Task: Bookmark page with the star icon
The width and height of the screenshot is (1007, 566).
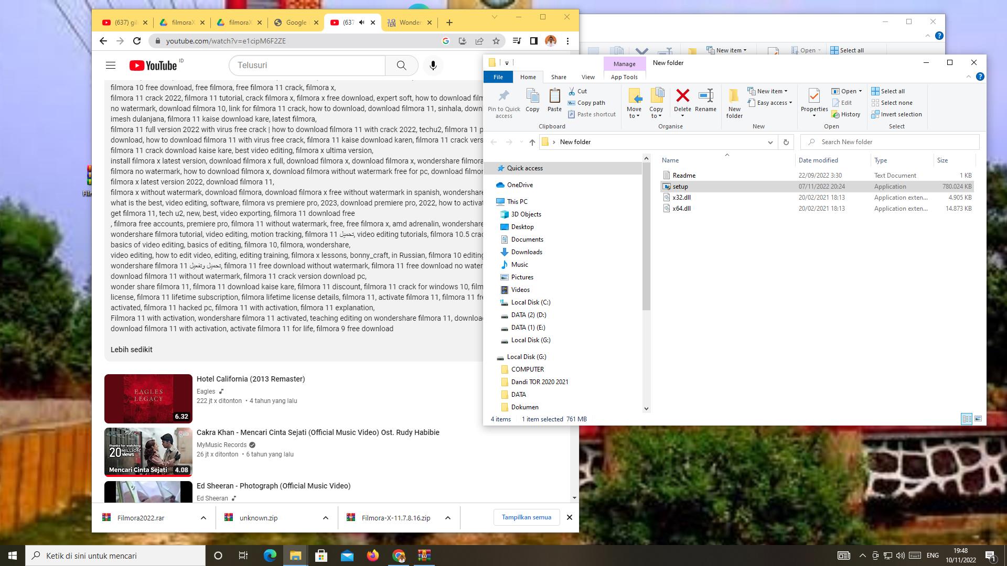Action: [x=496, y=41]
